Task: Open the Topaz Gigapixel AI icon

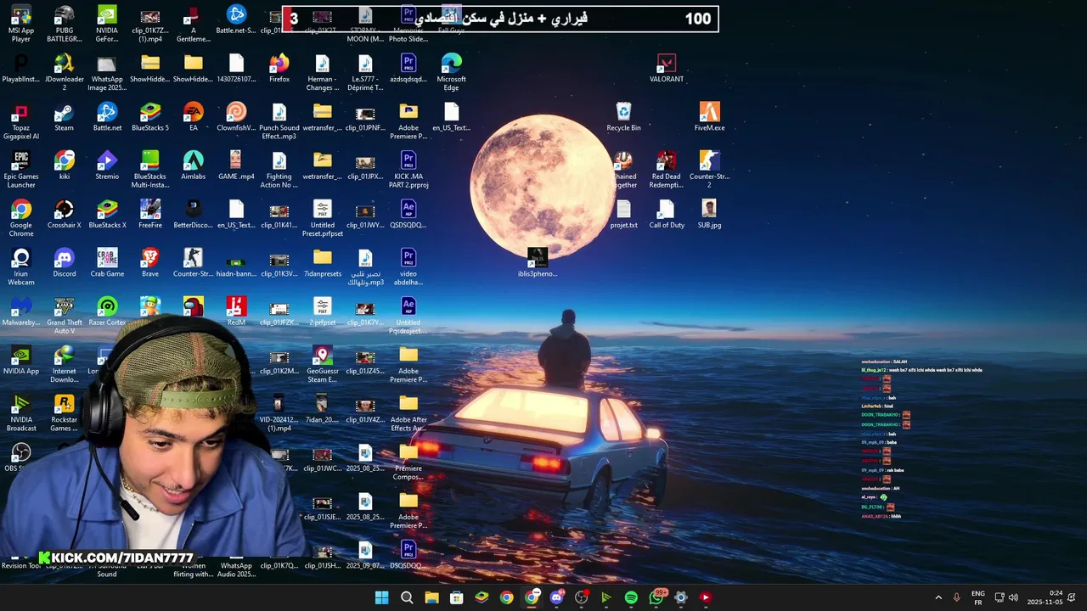Action: (x=21, y=121)
